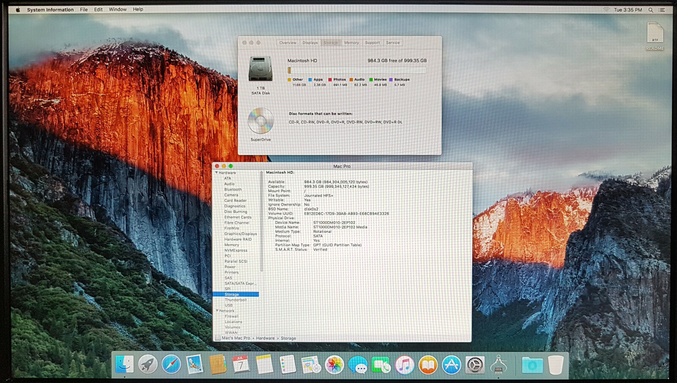Open Finder from the Dock

[x=124, y=364]
